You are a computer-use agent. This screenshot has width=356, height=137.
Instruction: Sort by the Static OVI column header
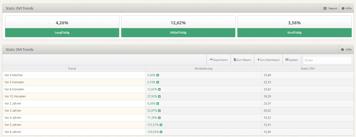coord(307,68)
